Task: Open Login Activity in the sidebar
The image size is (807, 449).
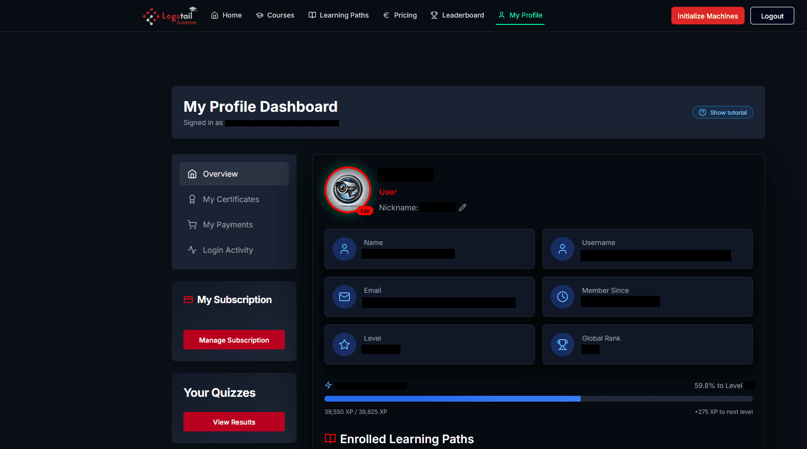Action: click(234, 250)
